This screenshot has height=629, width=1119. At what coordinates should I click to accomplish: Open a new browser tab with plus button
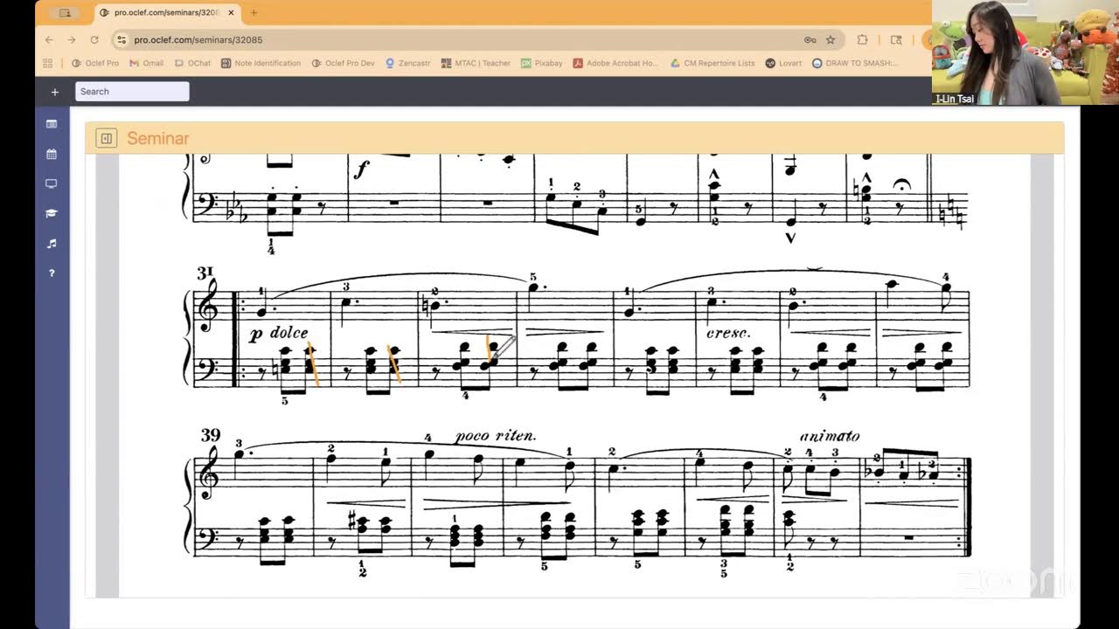pyautogui.click(x=254, y=13)
